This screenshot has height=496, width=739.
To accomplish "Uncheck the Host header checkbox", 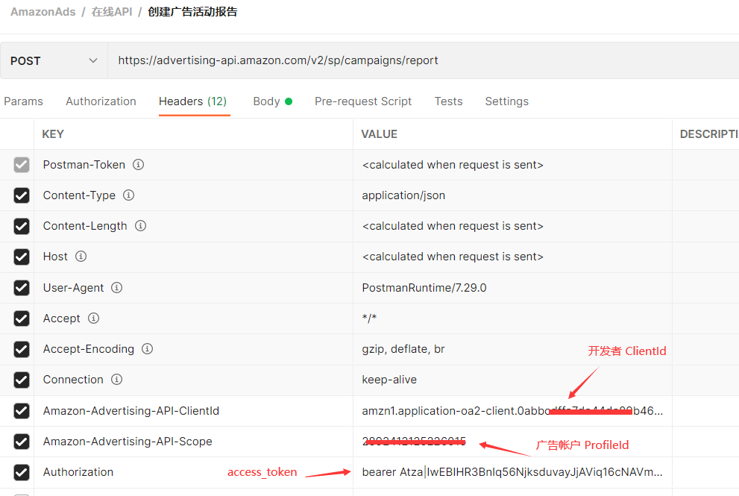I will [x=22, y=257].
